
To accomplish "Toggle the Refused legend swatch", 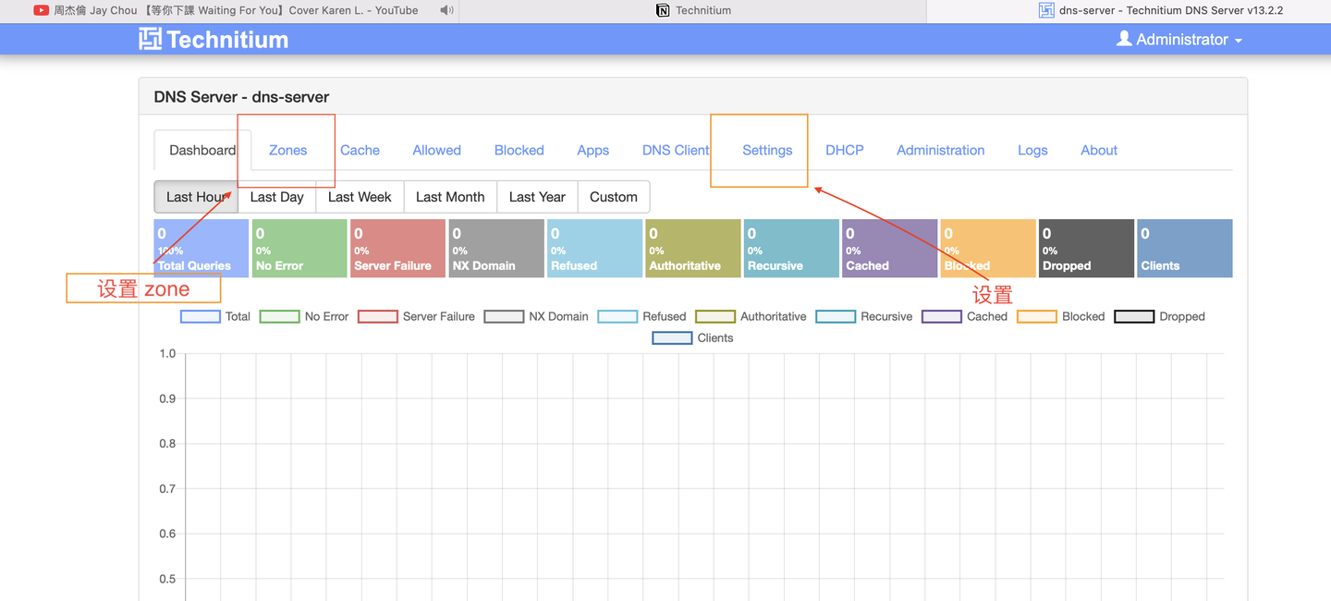I will tap(617, 316).
